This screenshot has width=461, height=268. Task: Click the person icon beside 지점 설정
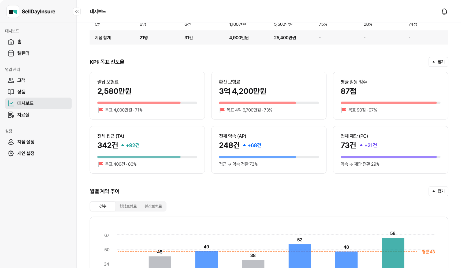[11, 142]
